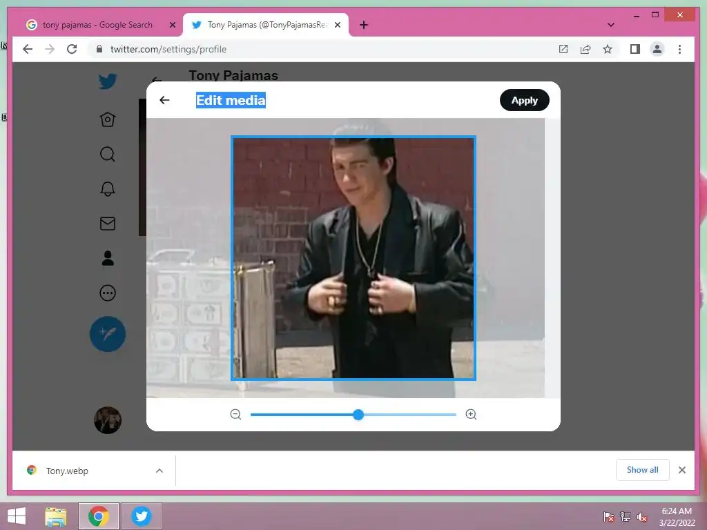Viewport: 707px width, 530px height.
Task: Click the zoom in magnifier icon
Action: click(471, 414)
